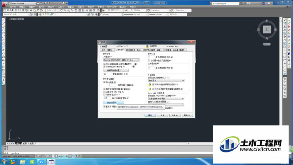
Task: Click the top face of the ViewCube
Action: [267, 29]
